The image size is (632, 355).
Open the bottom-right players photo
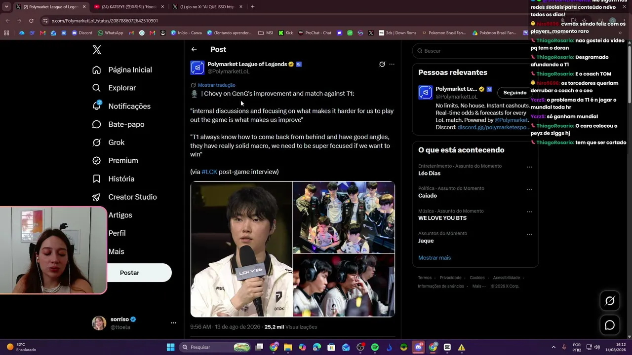click(x=344, y=285)
